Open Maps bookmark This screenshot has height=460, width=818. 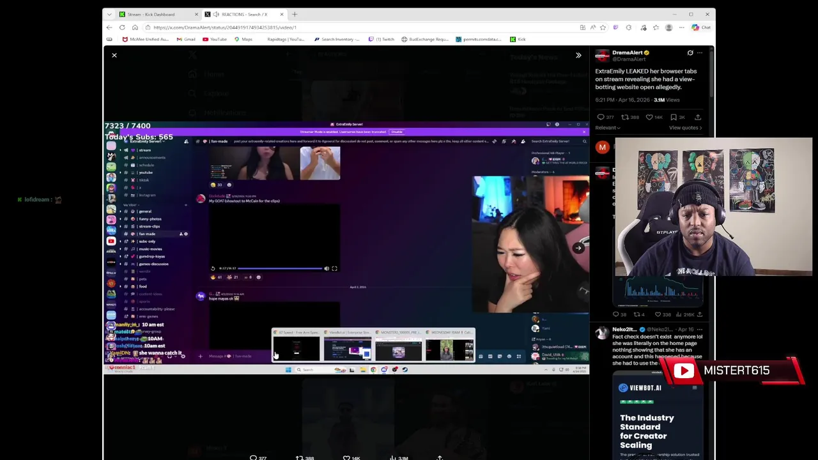pos(243,40)
